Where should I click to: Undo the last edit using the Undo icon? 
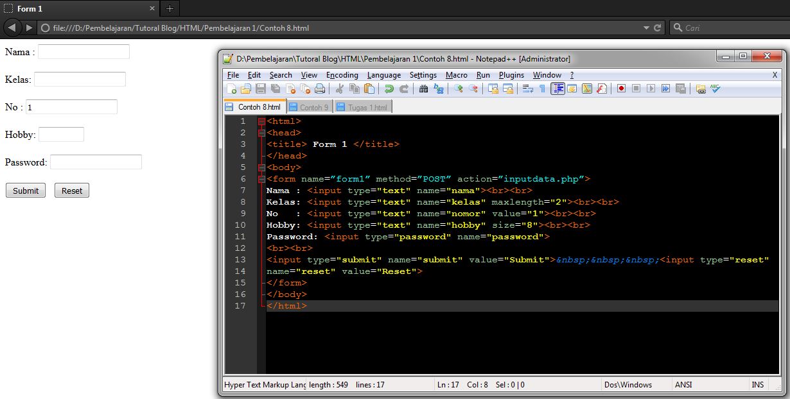pos(388,89)
